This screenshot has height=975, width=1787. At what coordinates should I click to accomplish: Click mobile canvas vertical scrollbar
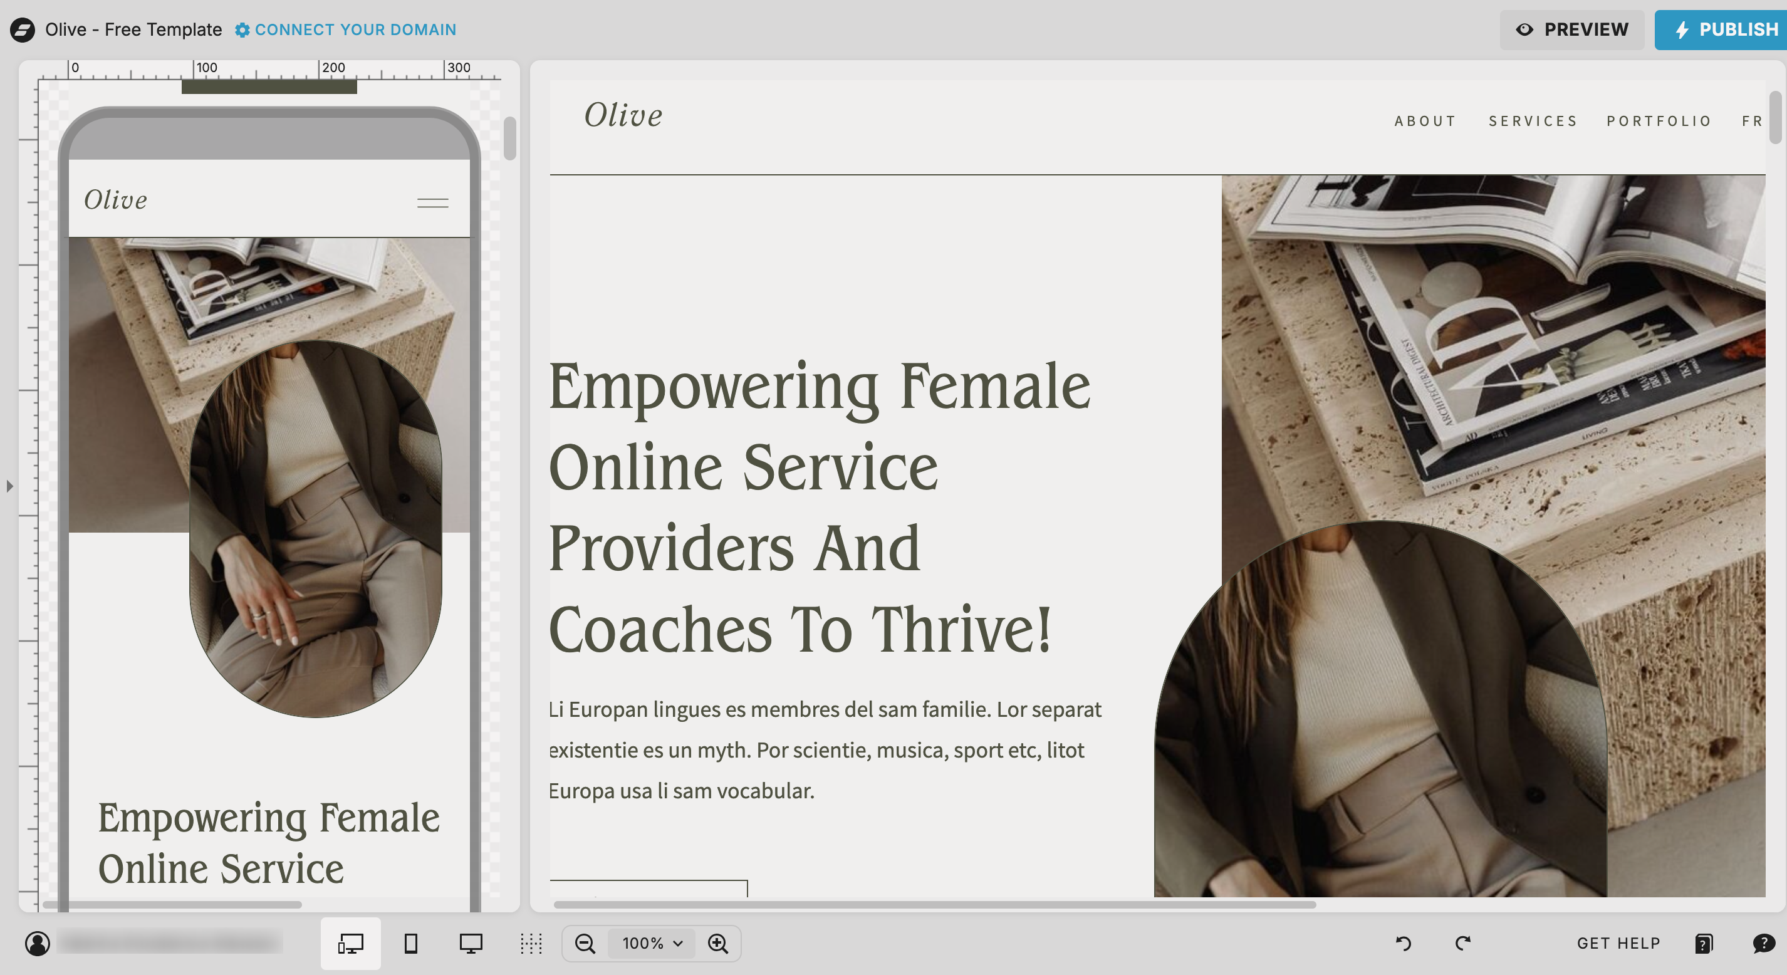(510, 138)
